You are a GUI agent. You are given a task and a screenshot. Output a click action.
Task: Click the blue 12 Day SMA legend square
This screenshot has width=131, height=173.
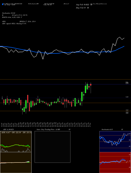3,4
